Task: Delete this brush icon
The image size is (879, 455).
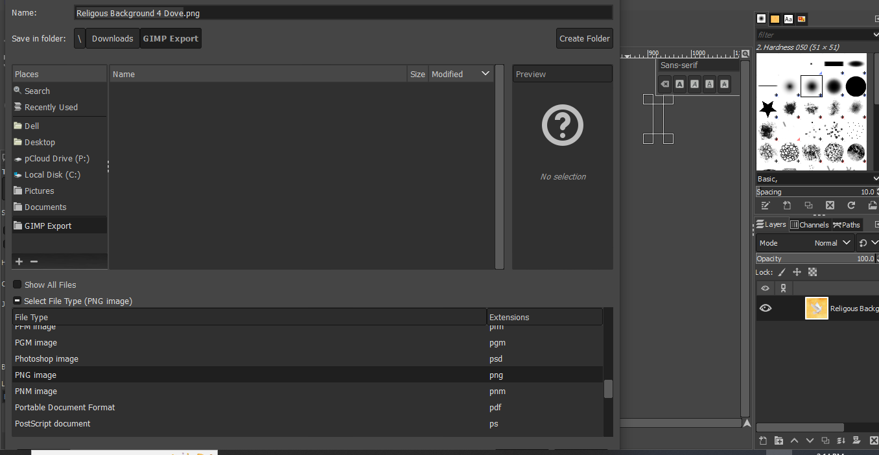Action: click(x=830, y=205)
